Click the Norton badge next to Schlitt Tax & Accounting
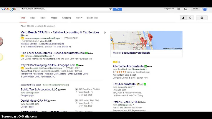This screenshot has height=119, width=212. click(62, 90)
